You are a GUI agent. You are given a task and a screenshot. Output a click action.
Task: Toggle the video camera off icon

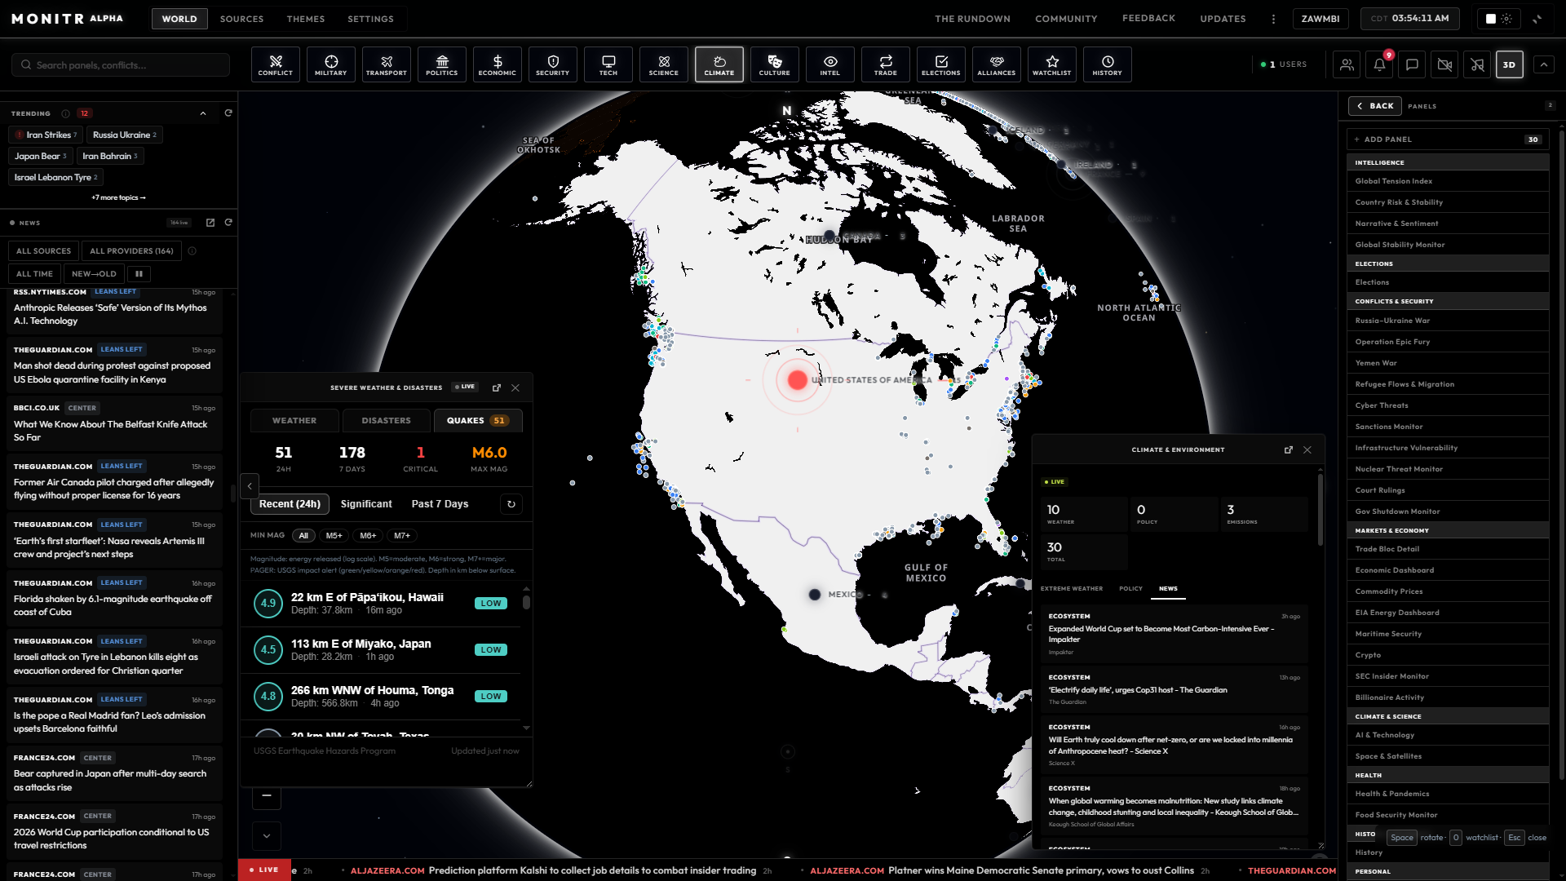tap(1444, 64)
